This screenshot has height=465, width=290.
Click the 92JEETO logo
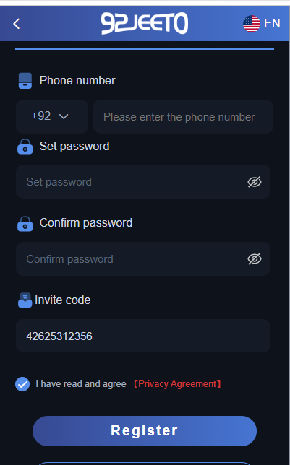(x=145, y=23)
